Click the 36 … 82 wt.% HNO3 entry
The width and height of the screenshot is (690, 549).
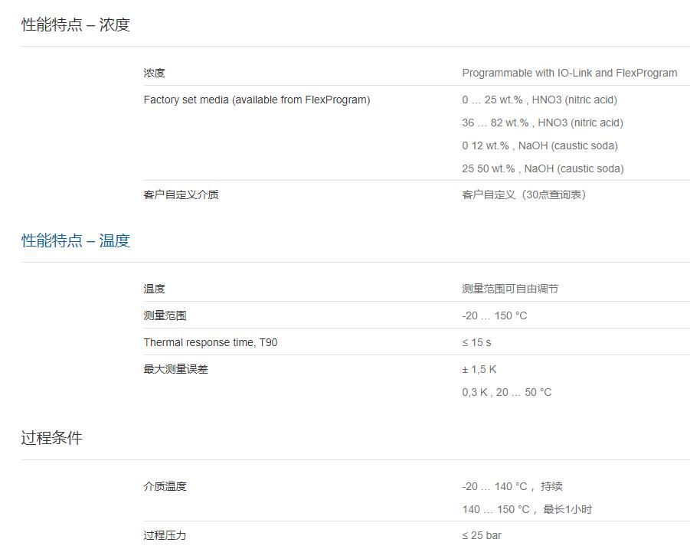(542, 123)
